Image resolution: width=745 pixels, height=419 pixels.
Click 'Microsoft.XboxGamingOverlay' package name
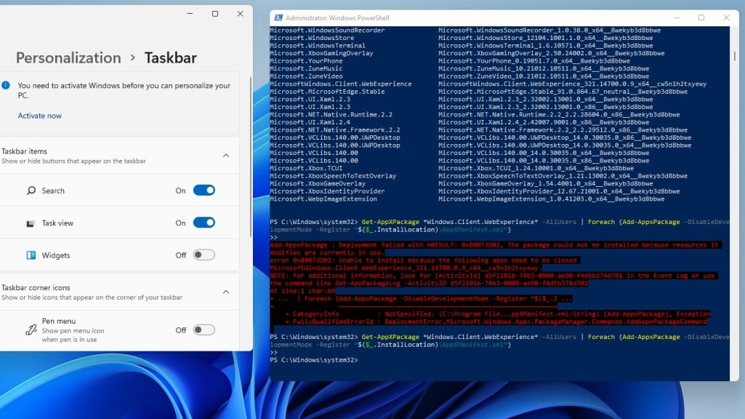pyautogui.click(x=322, y=53)
